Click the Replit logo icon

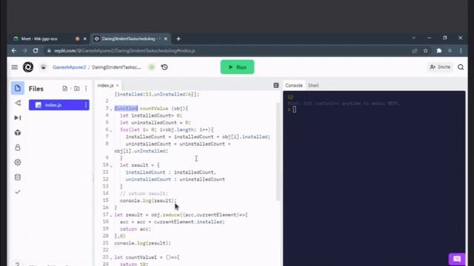(x=28, y=67)
